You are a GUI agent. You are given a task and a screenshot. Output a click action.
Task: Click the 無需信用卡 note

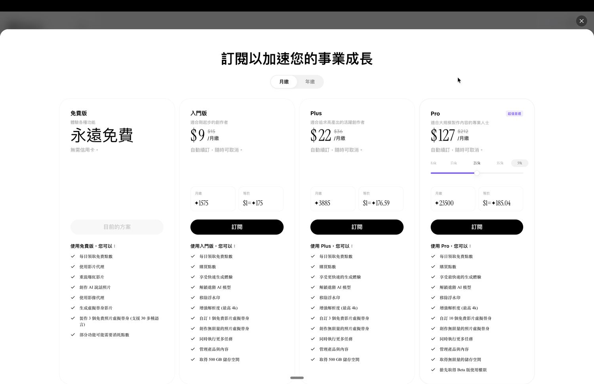[x=85, y=150]
